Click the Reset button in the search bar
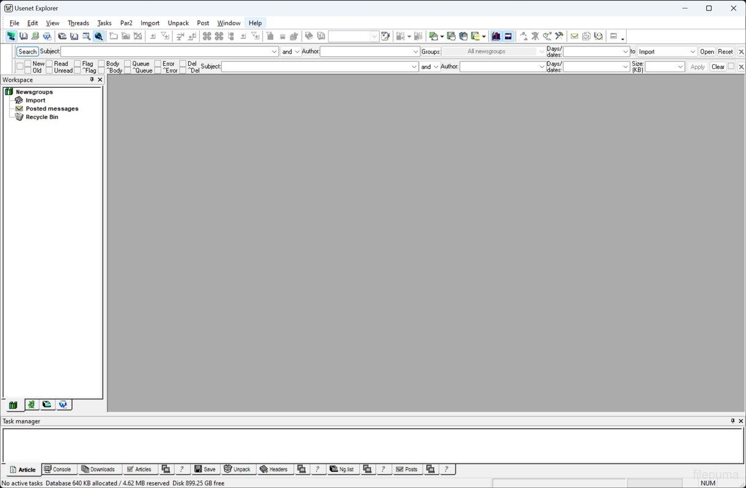 (x=725, y=52)
